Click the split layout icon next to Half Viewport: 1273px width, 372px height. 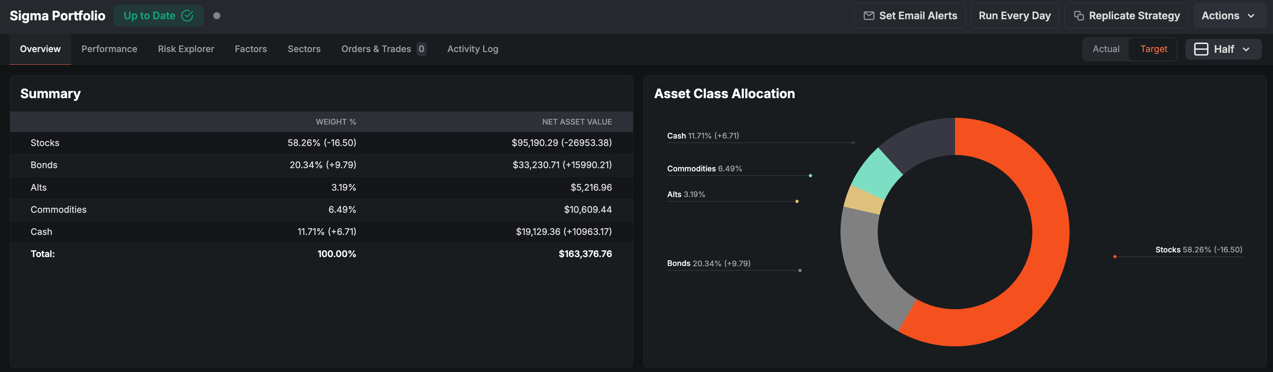coord(1201,49)
